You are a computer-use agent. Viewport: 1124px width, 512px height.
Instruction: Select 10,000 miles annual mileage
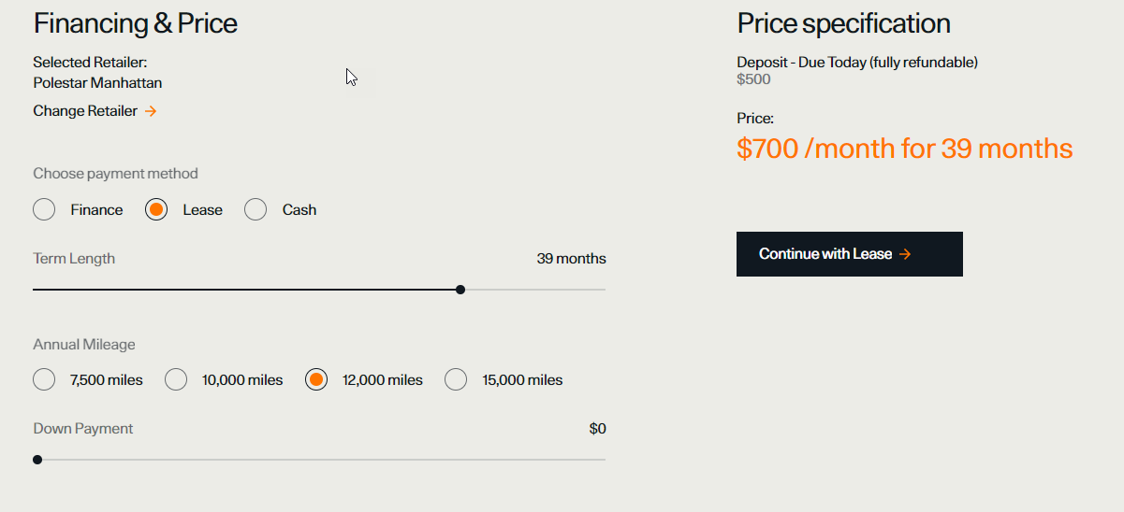tap(176, 379)
